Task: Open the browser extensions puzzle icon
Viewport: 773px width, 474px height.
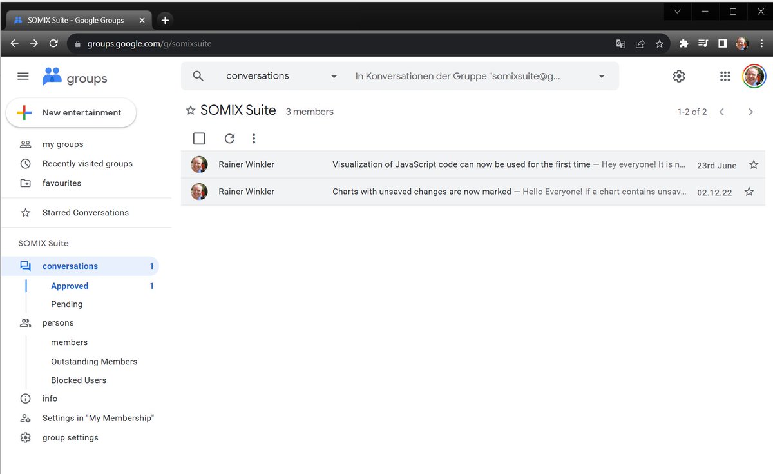Action: 684,44
